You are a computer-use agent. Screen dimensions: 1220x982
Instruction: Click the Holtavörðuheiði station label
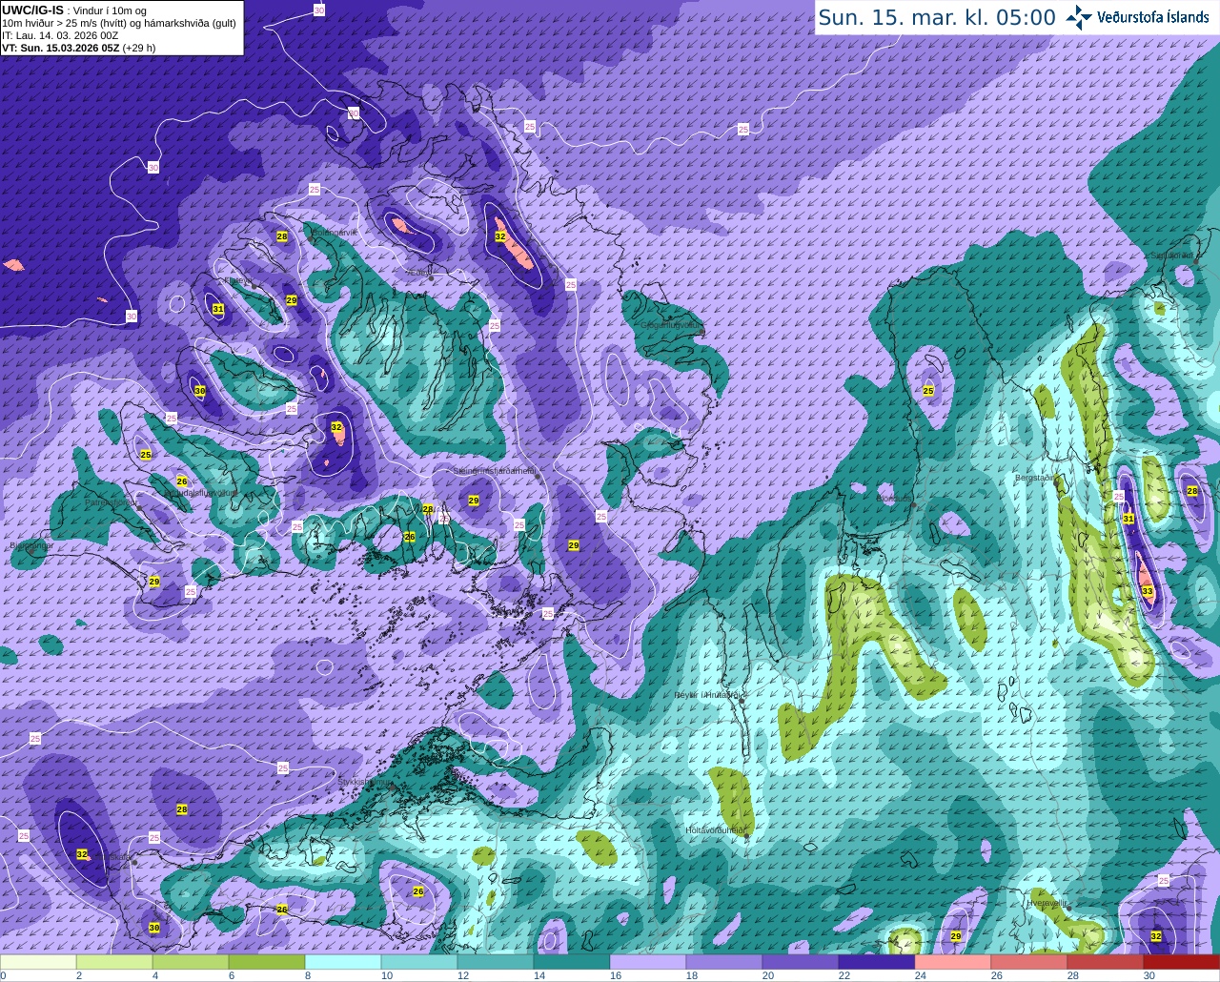tap(715, 830)
